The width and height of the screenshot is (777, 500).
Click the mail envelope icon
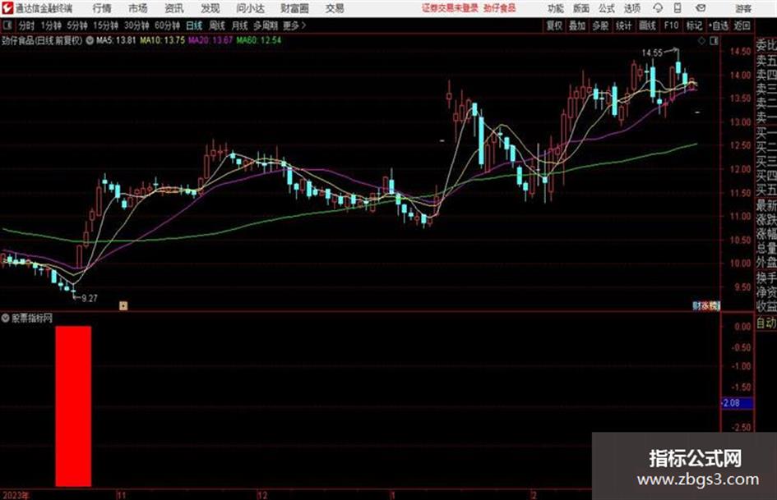pyautogui.click(x=701, y=8)
